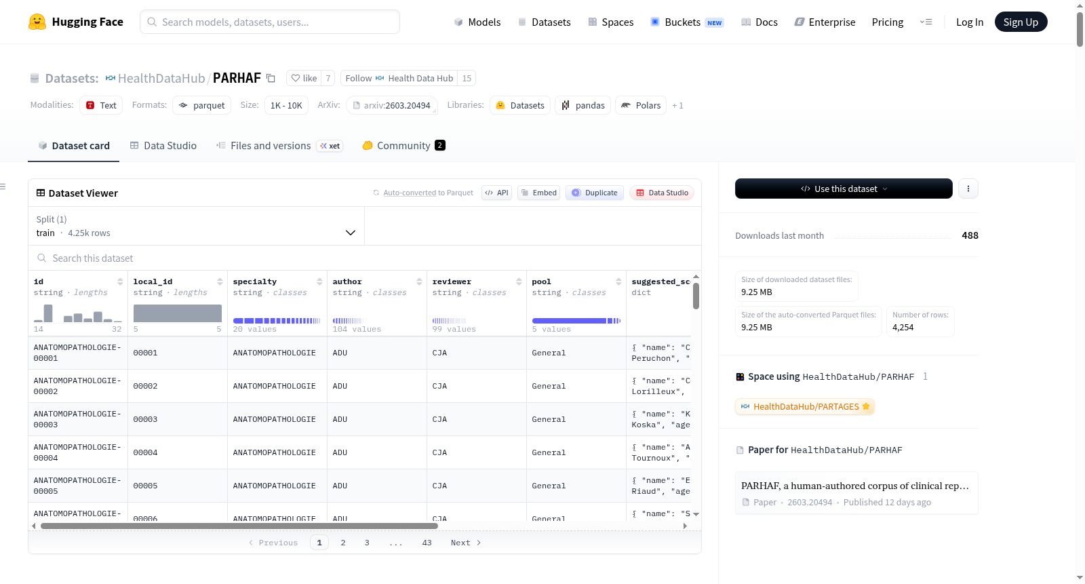Click the vertical scrollbar of the table

[x=696, y=296]
